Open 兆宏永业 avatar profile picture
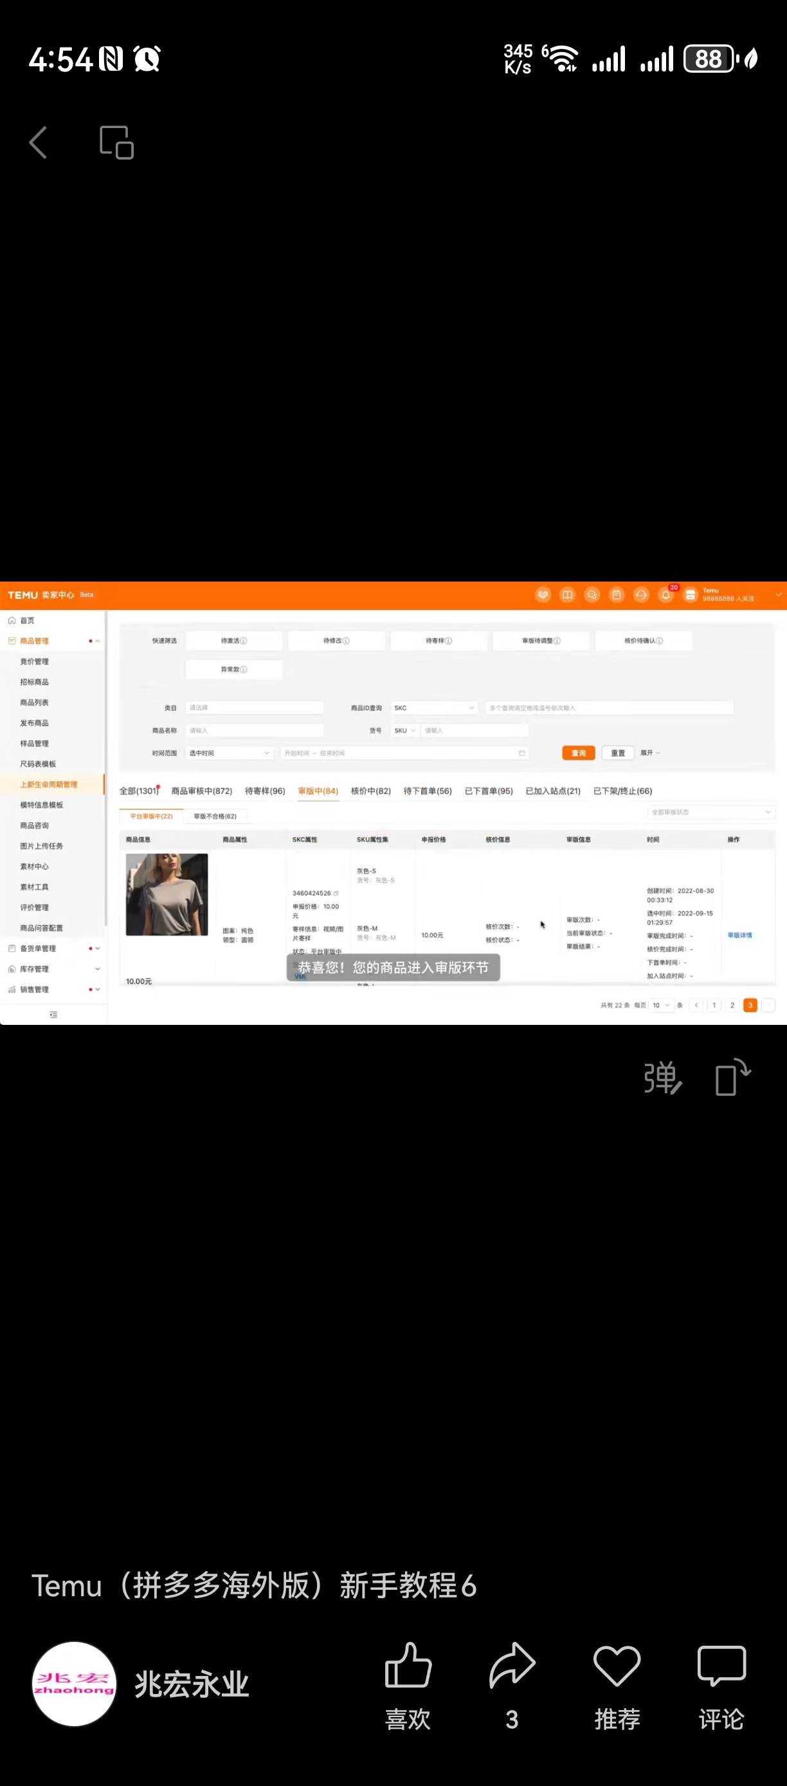Image resolution: width=787 pixels, height=1786 pixels. 74,1684
